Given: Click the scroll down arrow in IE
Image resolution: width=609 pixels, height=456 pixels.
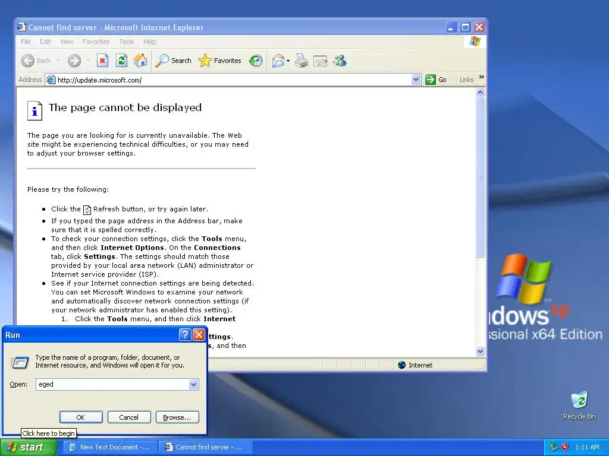Looking at the screenshot, I should coord(480,351).
